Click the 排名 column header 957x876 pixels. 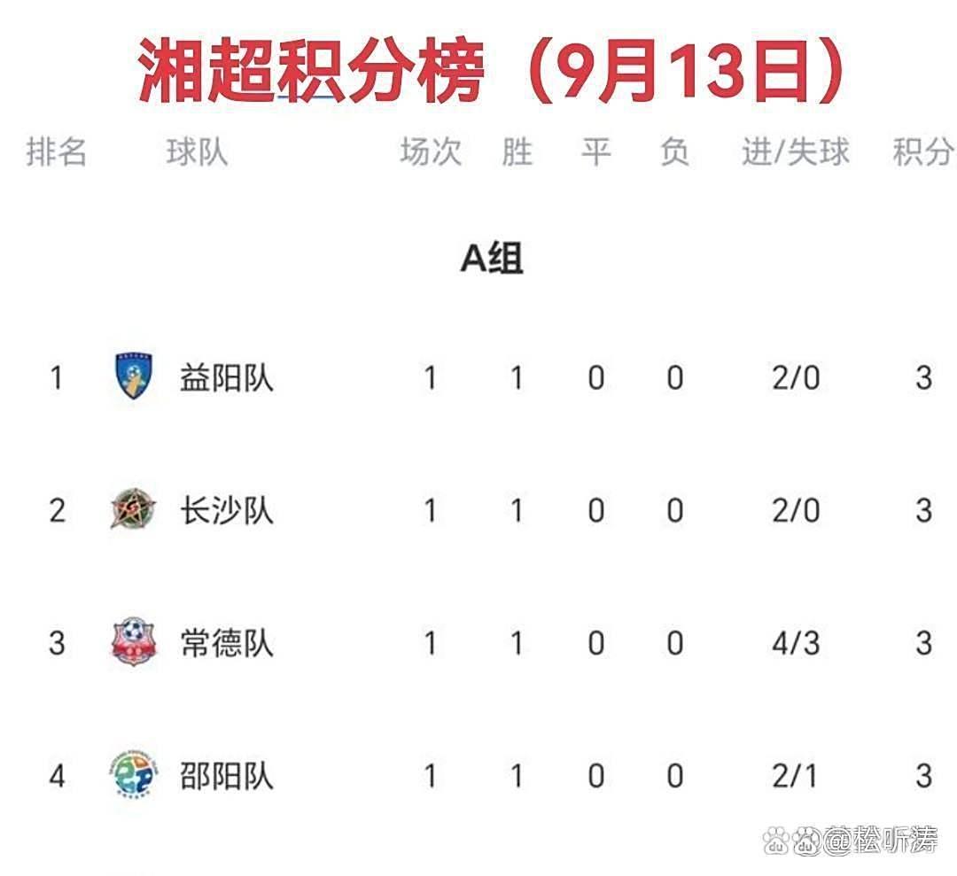click(x=56, y=152)
